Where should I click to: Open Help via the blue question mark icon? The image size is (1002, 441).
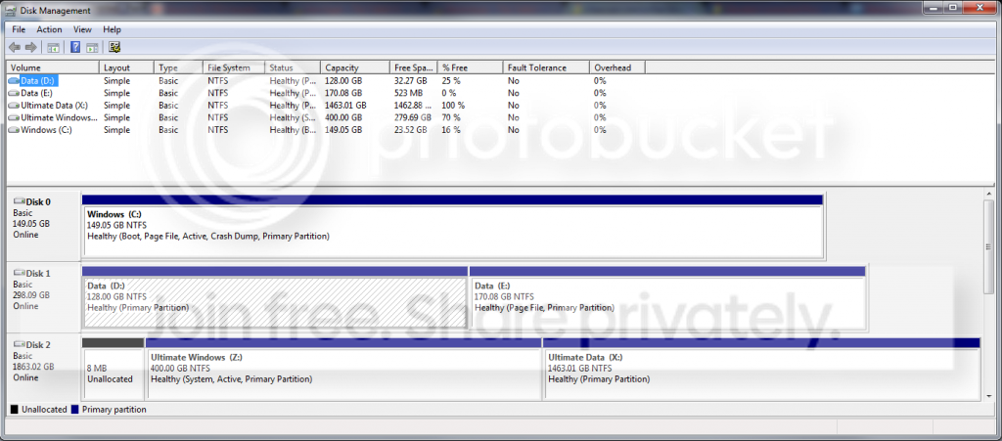pyautogui.click(x=75, y=47)
